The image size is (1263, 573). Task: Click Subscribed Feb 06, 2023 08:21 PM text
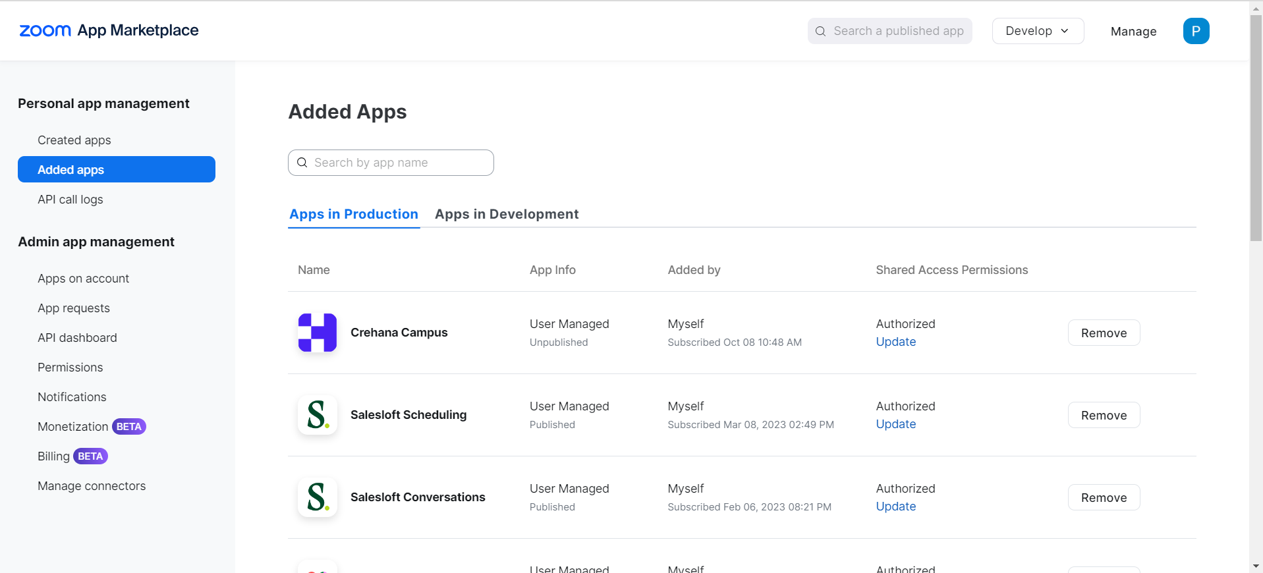(749, 507)
